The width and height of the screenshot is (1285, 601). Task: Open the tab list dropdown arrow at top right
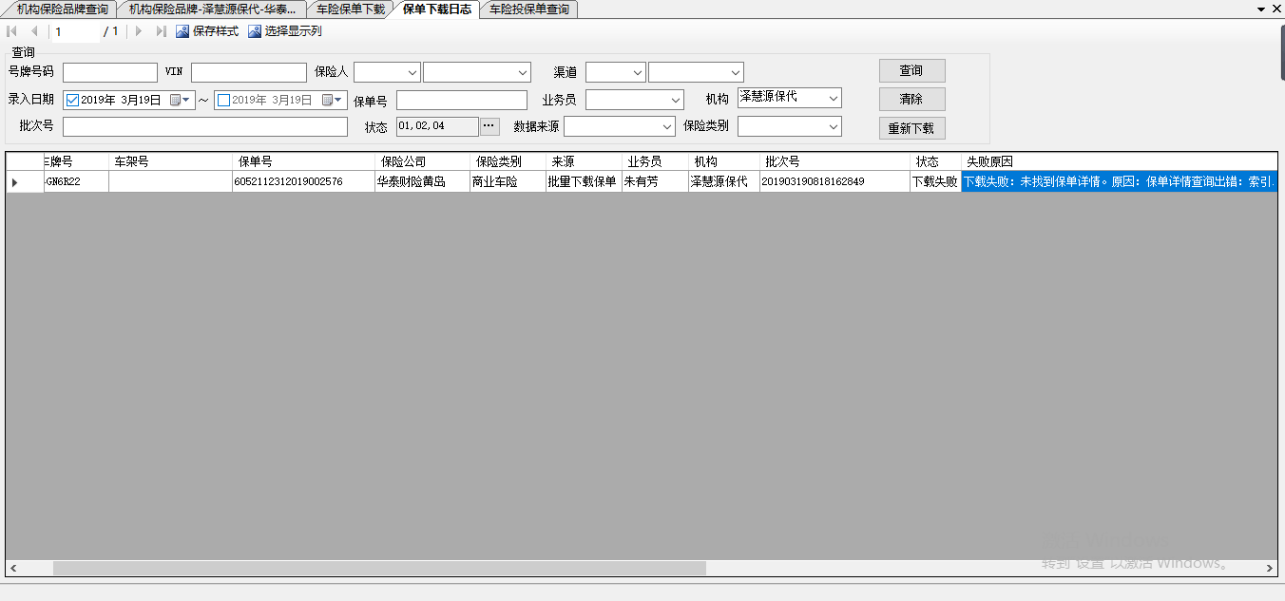(x=1260, y=9)
